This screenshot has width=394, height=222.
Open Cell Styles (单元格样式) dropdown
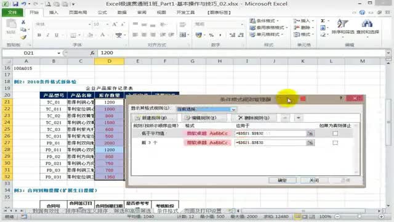pos(266,35)
